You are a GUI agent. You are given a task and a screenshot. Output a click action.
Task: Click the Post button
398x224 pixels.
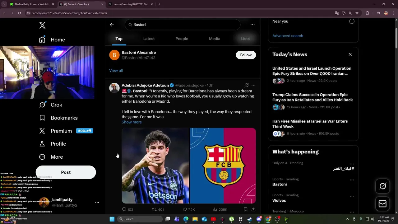[x=66, y=172]
